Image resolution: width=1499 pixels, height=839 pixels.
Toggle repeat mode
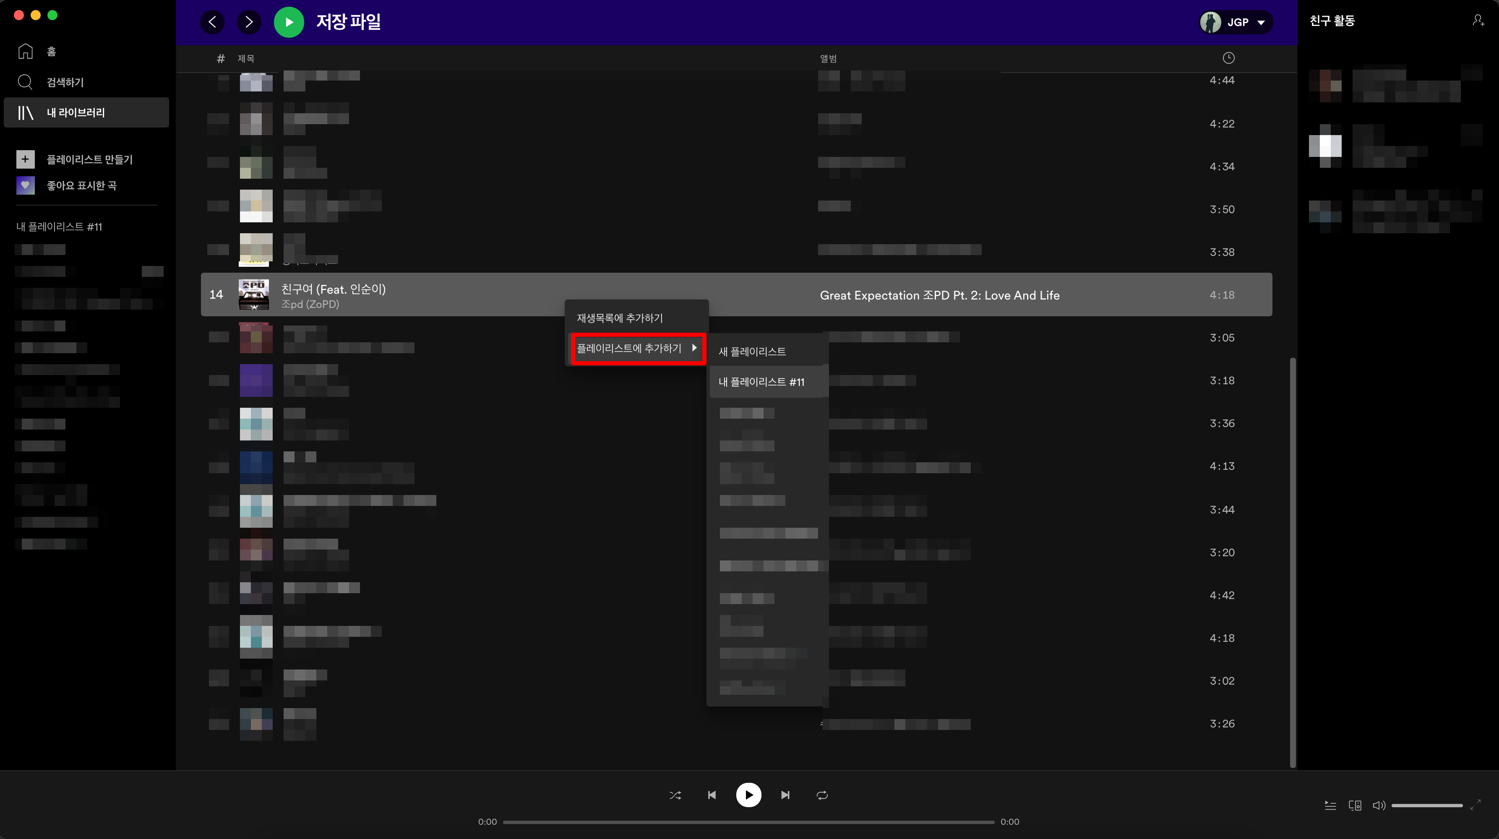pos(821,795)
